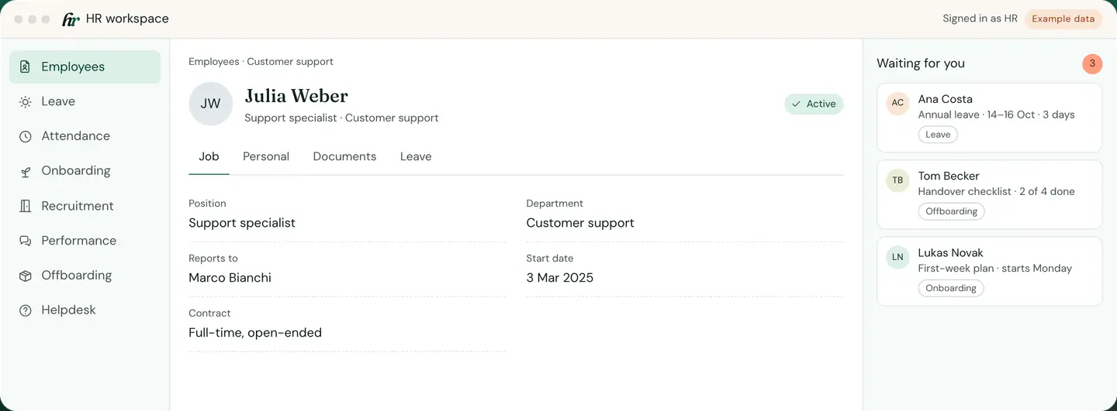
Task: Open Tom Becker's name in waiting list
Action: click(949, 176)
